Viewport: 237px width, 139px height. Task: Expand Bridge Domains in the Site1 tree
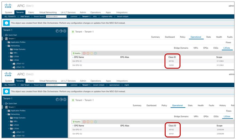click(9, 49)
